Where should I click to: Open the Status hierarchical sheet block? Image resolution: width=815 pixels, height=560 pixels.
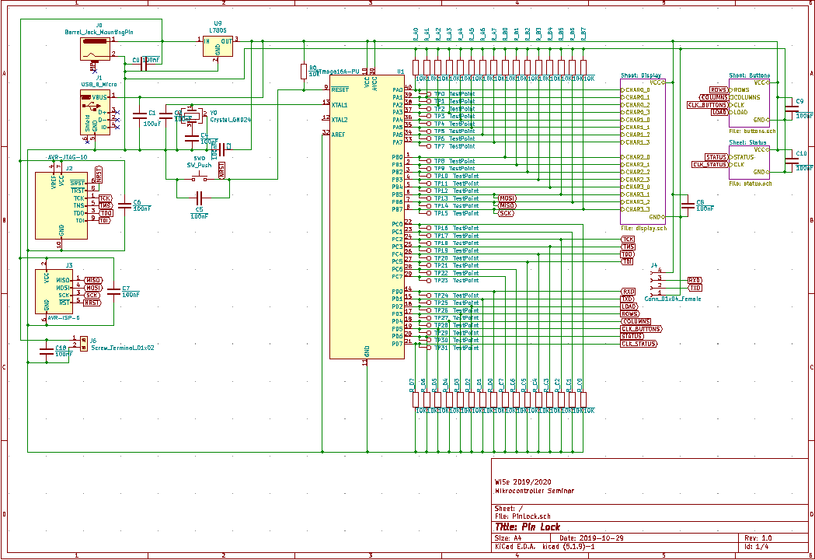(750, 162)
